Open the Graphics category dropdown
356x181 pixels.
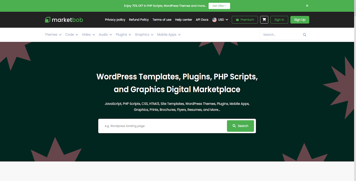144,35
